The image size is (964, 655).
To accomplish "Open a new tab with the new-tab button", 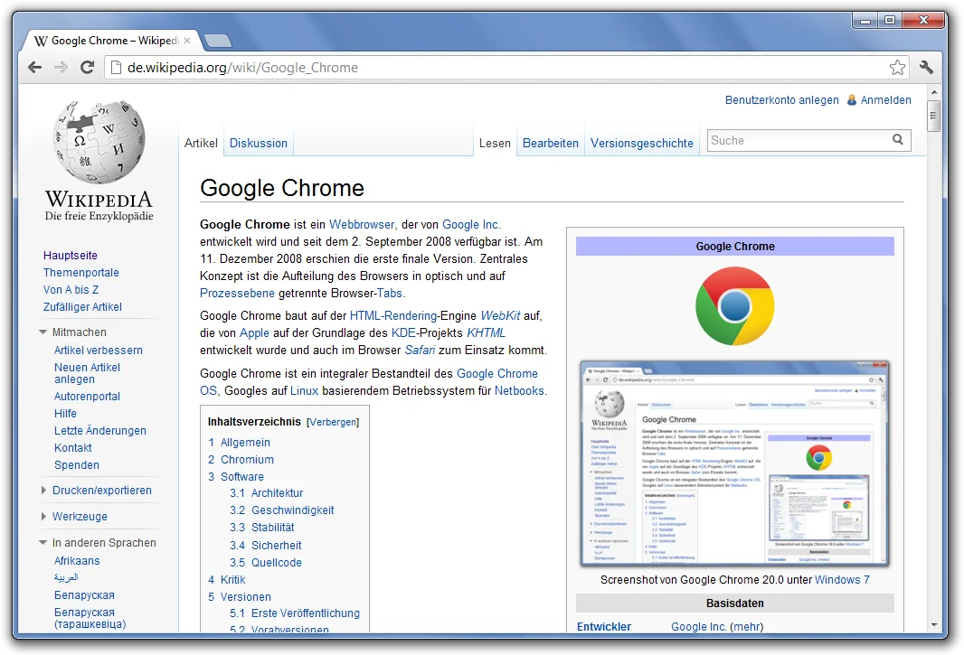I will tap(218, 42).
